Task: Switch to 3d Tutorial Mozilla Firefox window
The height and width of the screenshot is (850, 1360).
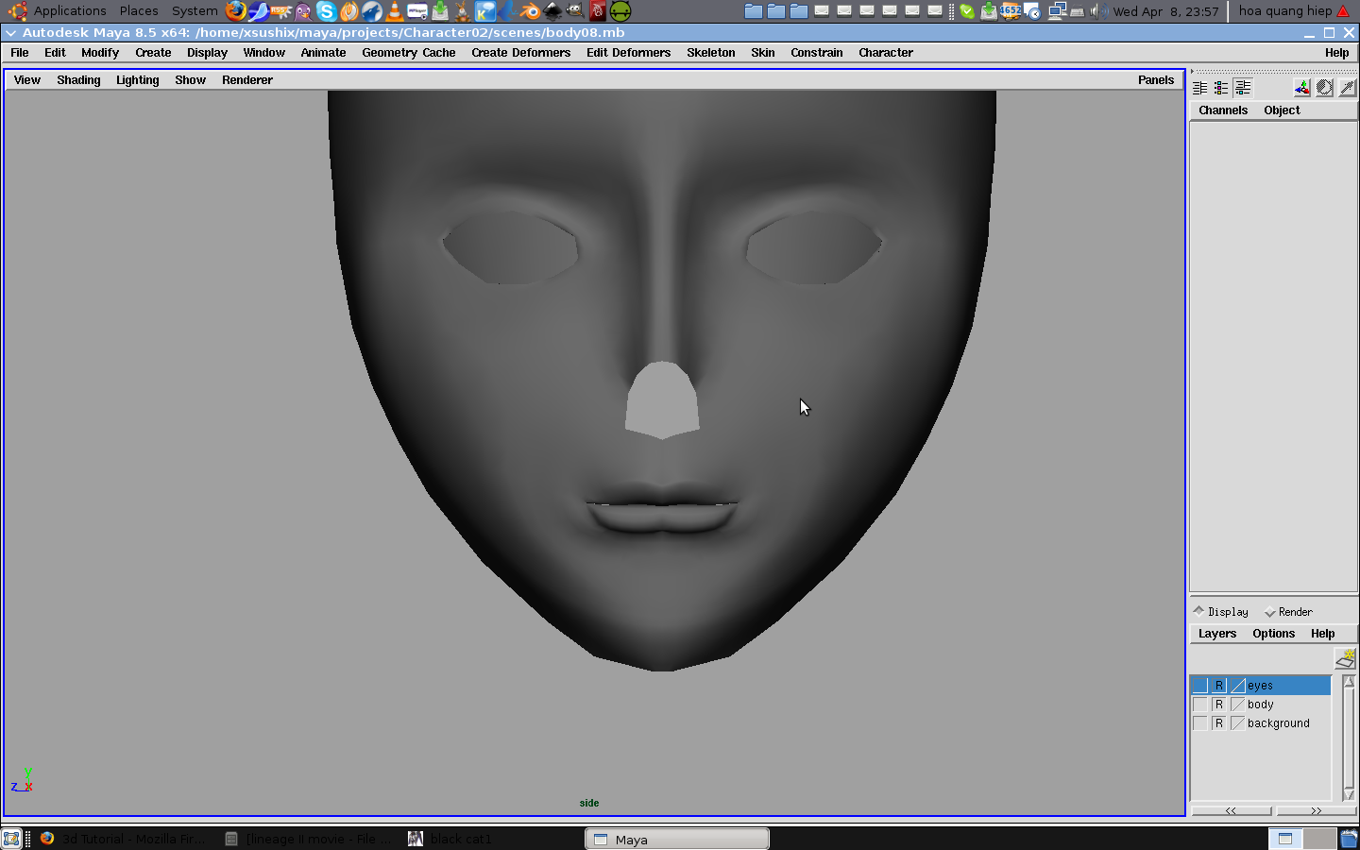Action: [x=123, y=839]
